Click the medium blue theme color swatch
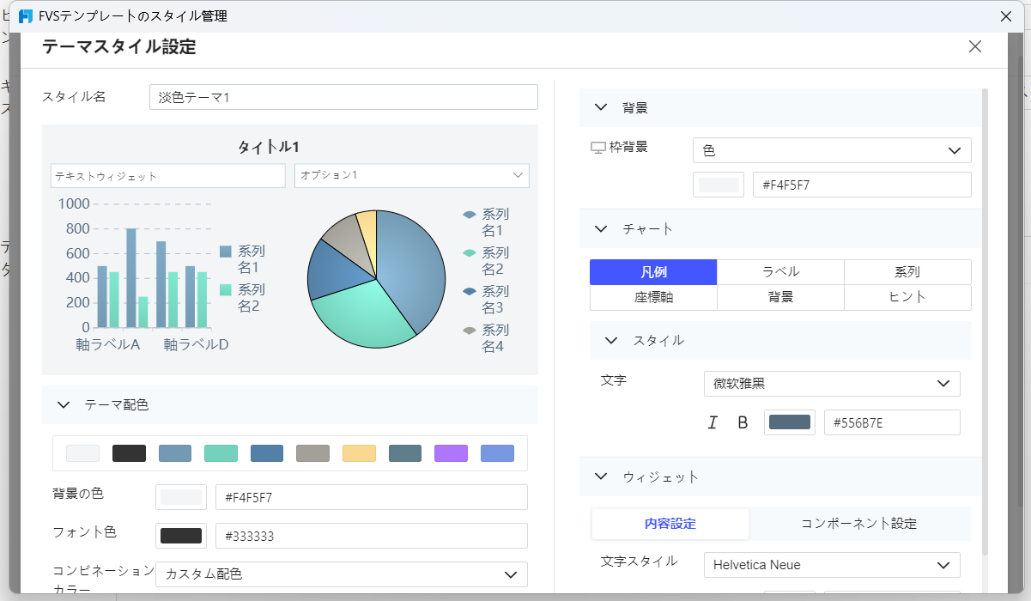This screenshot has width=1031, height=601. pyautogui.click(x=267, y=453)
